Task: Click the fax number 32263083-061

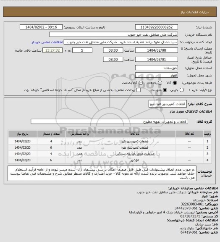Action: coord(192,204)
